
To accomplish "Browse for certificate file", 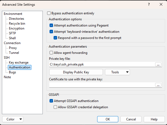I will (x=158, y=85).
